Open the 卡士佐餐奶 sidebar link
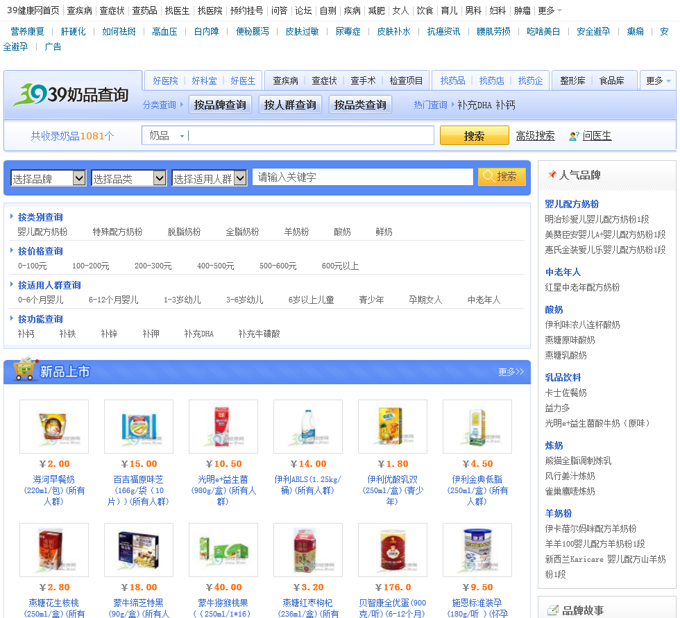The image size is (680, 618). (x=566, y=393)
